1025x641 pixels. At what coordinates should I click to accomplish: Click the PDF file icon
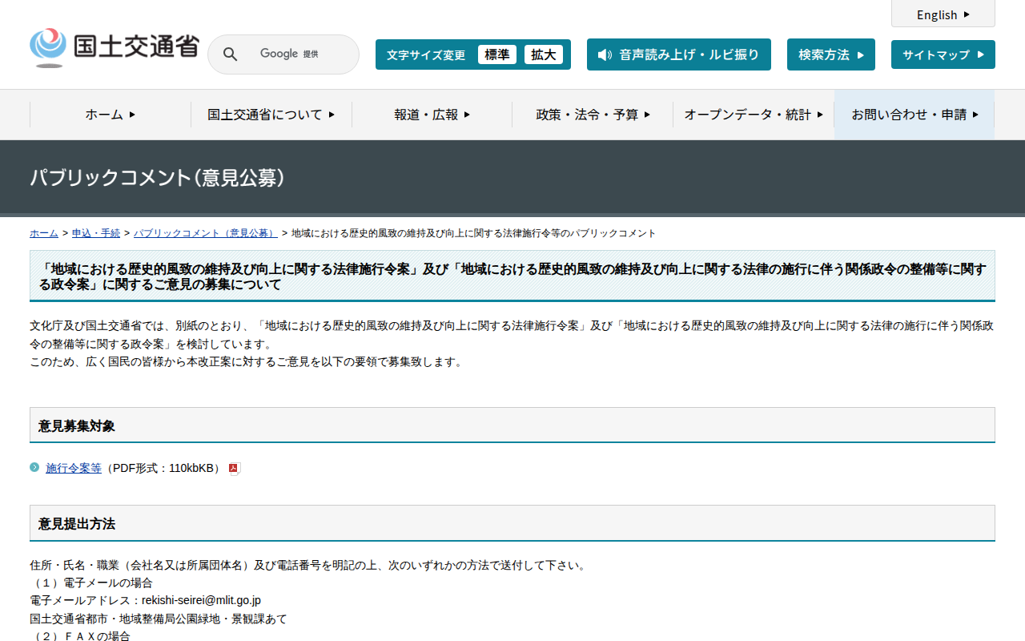click(x=234, y=469)
